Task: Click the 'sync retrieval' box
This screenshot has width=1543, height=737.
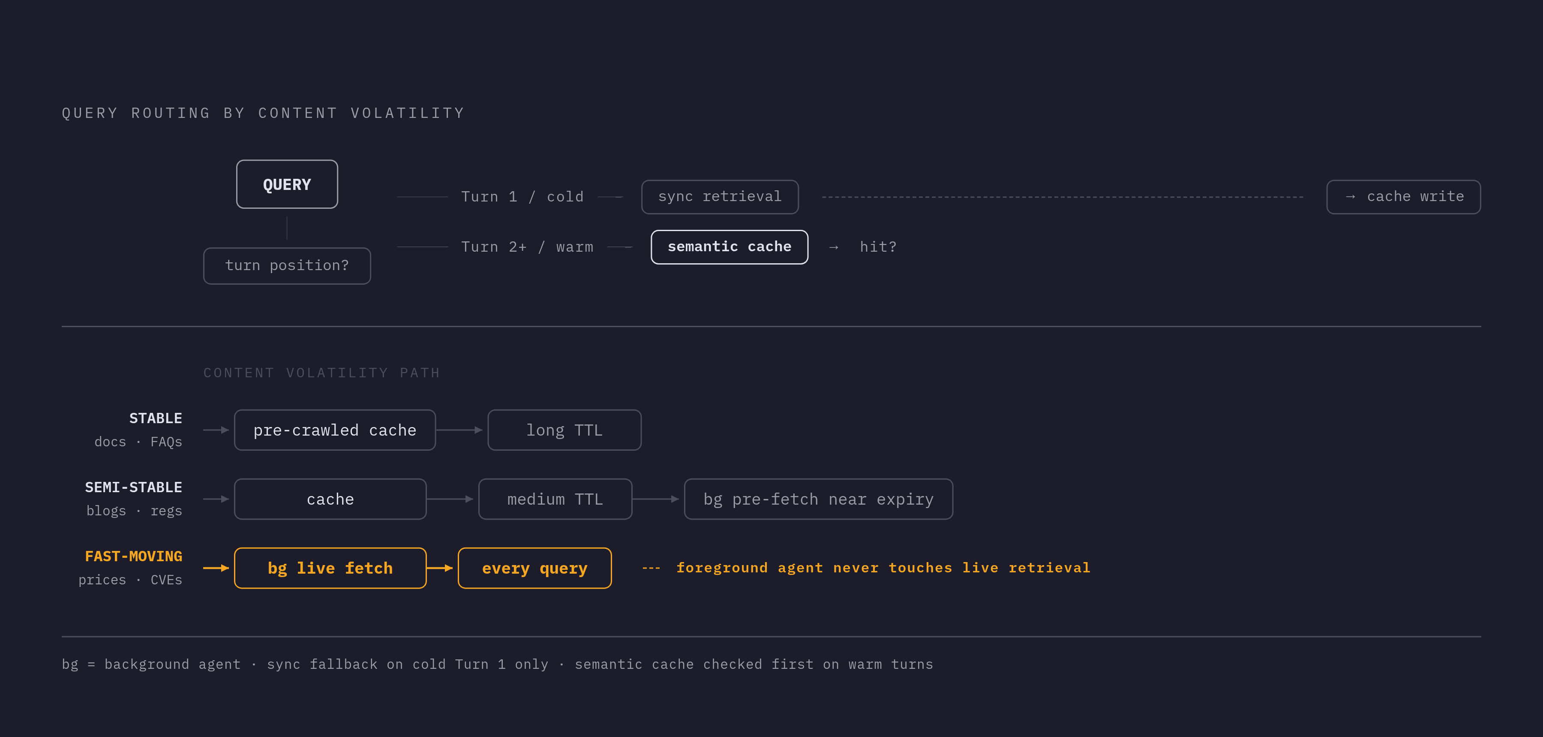Action: coord(719,196)
